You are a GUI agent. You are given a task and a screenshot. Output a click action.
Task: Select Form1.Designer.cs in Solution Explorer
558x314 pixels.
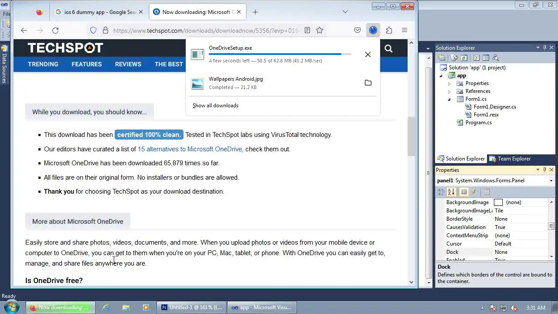tap(495, 107)
